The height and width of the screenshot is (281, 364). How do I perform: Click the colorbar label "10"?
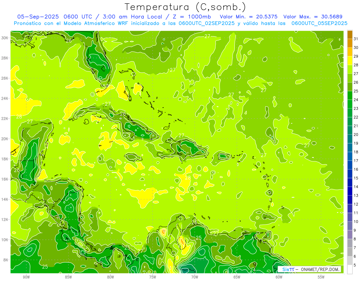pos(356,222)
